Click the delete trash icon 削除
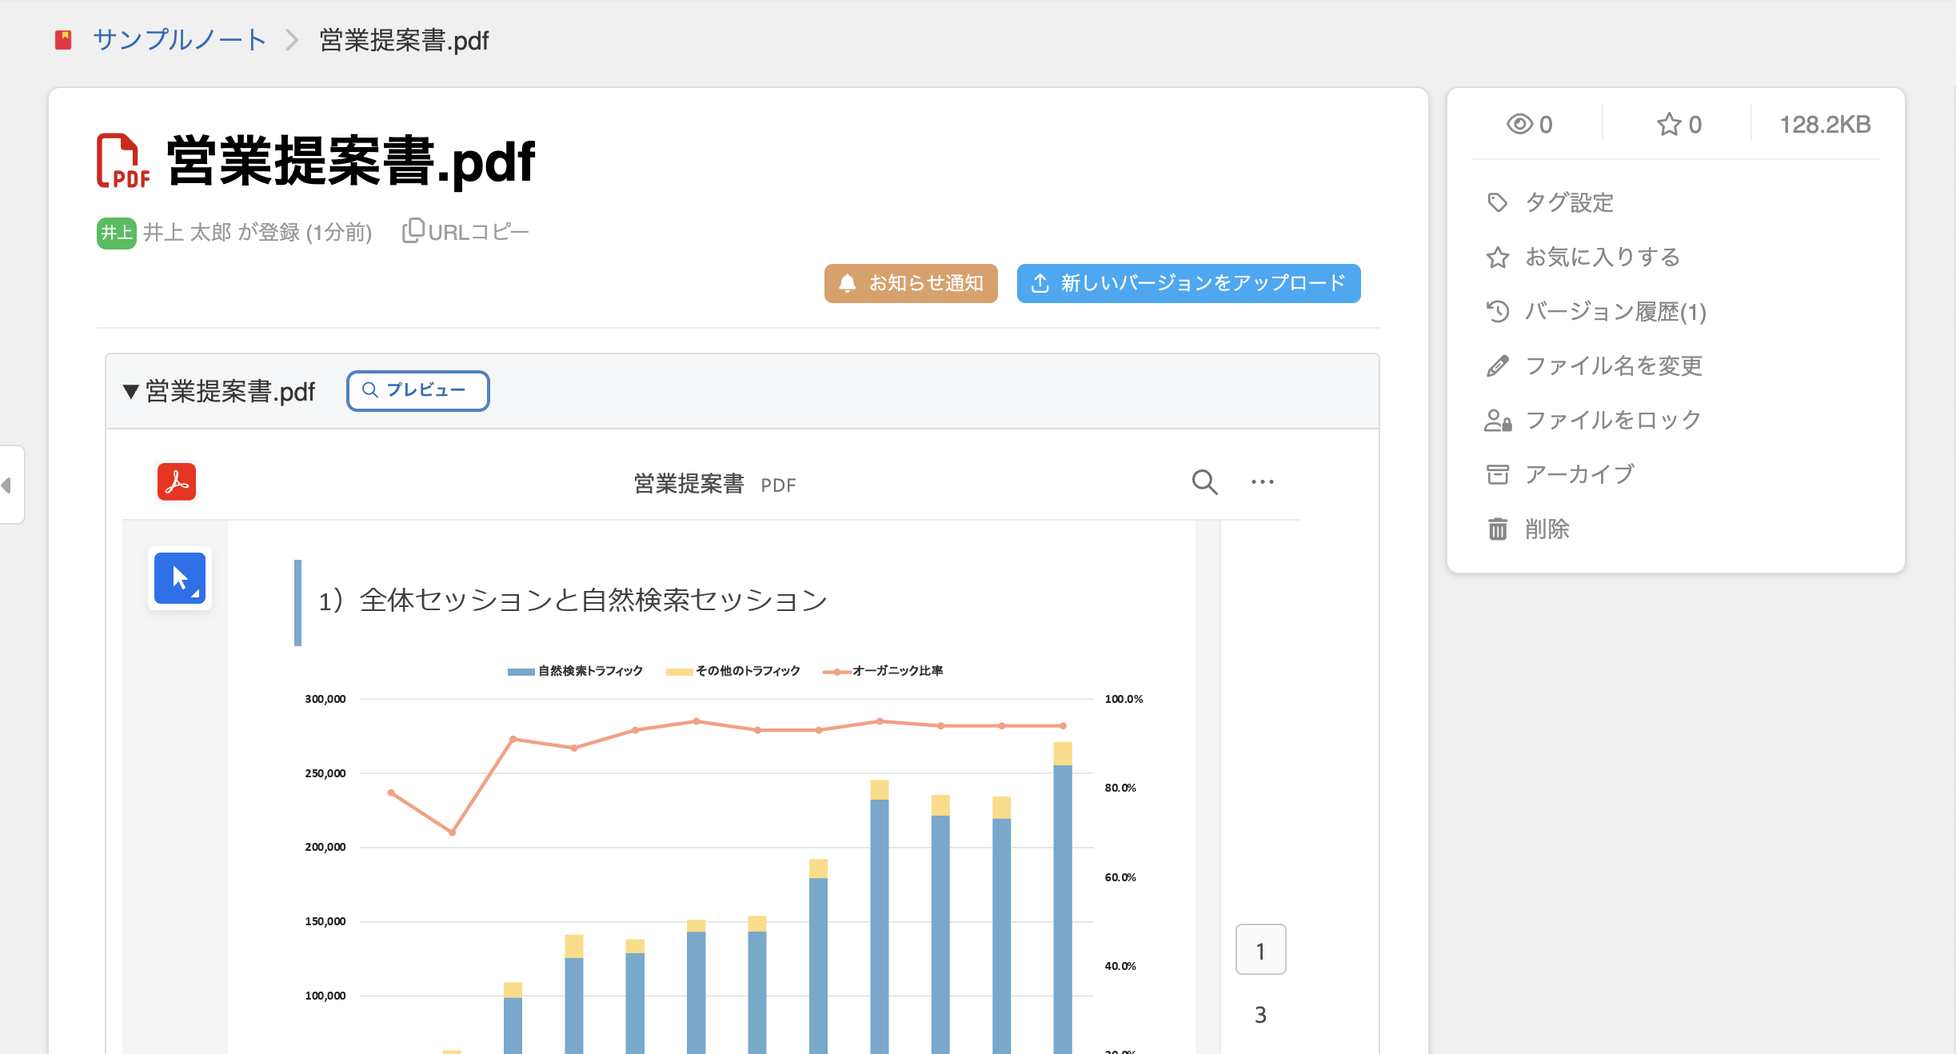Image resolution: width=1956 pixels, height=1054 pixels. 1498,529
